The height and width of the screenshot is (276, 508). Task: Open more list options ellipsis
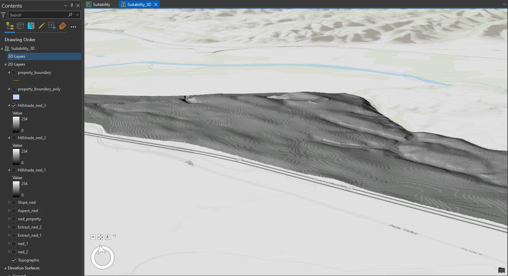(73, 27)
